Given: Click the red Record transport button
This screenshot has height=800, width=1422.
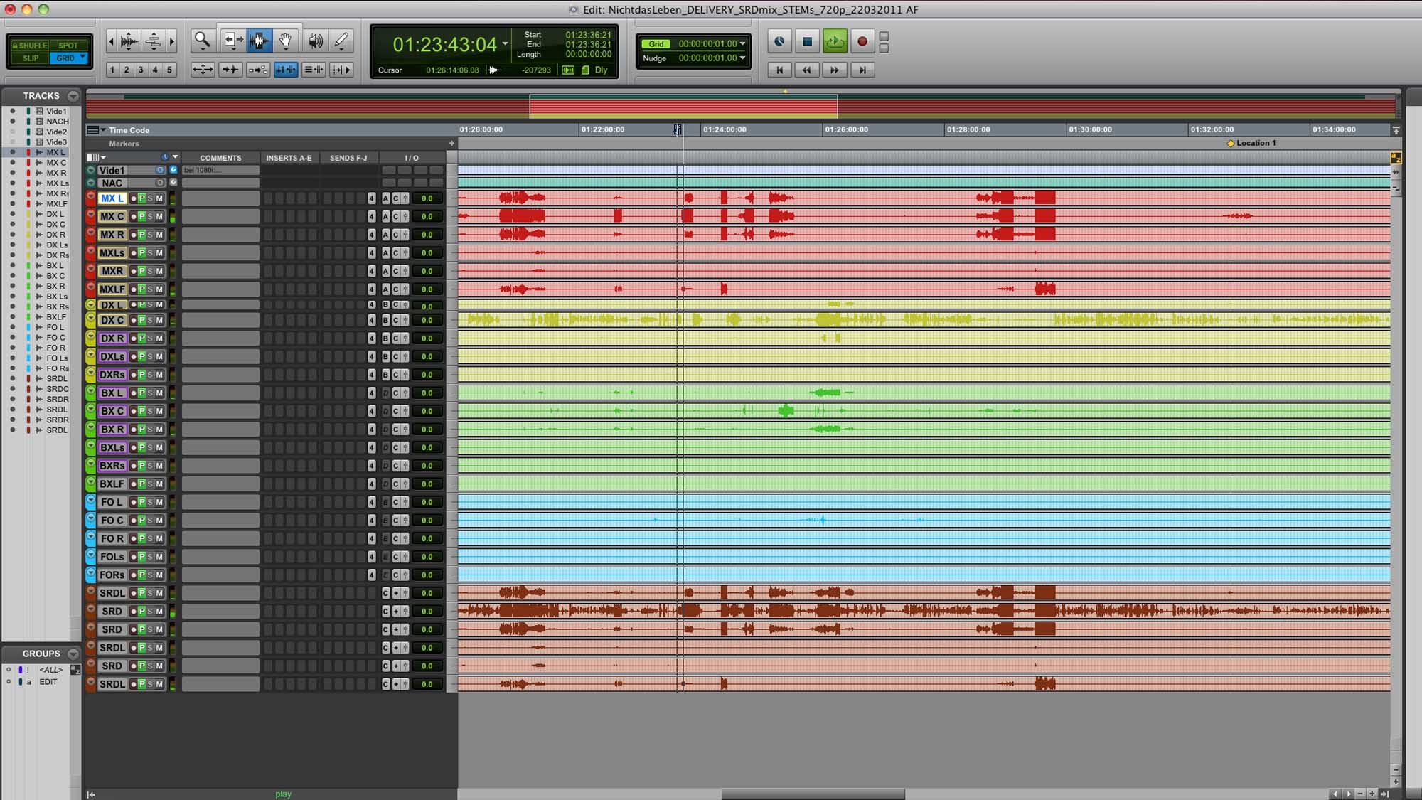Looking at the screenshot, I should (x=862, y=41).
